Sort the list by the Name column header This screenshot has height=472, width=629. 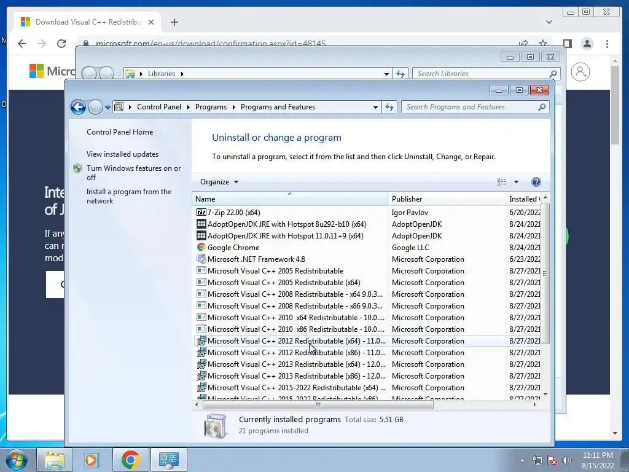pyautogui.click(x=289, y=199)
